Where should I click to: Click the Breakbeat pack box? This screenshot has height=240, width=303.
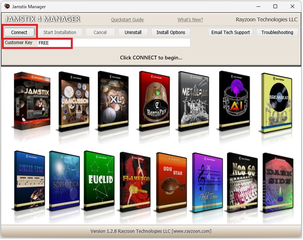pyautogui.click(x=276, y=102)
